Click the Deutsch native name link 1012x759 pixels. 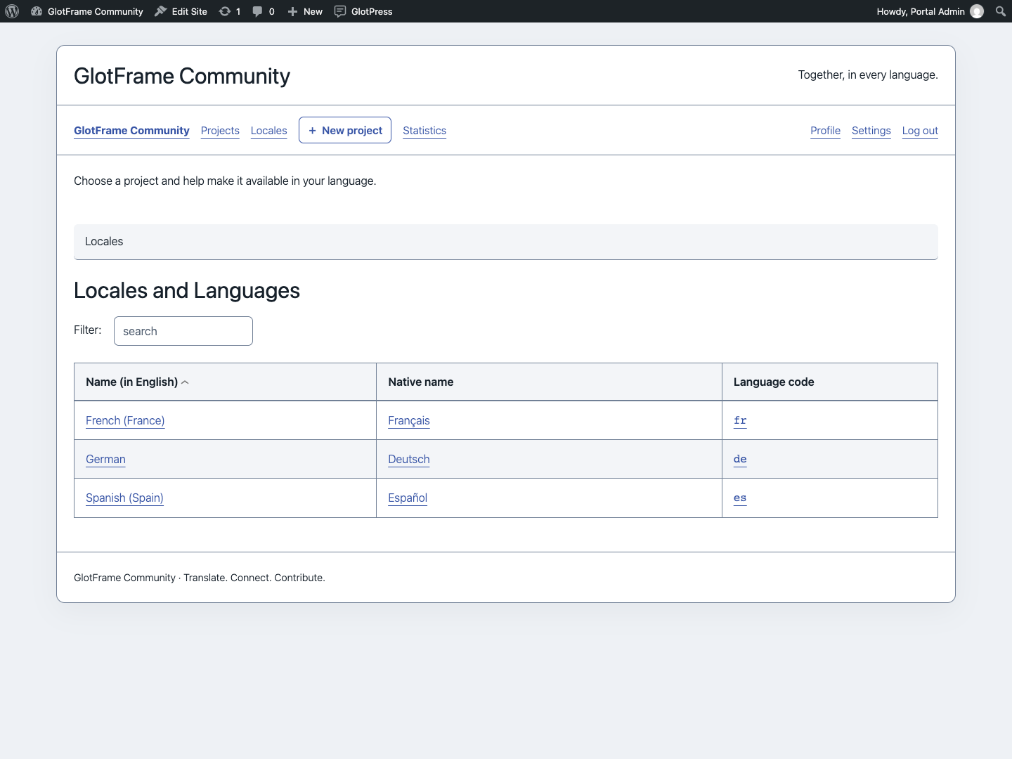pyautogui.click(x=409, y=459)
